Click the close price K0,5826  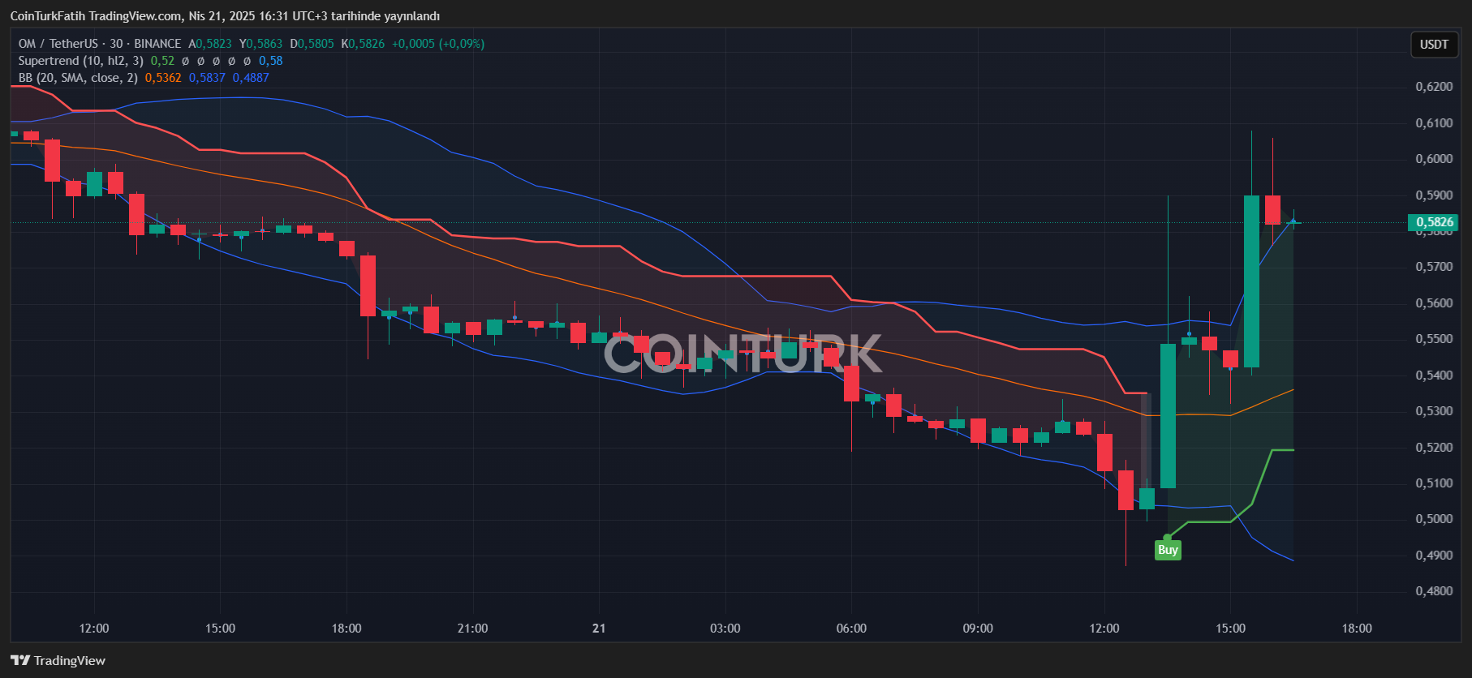click(363, 44)
